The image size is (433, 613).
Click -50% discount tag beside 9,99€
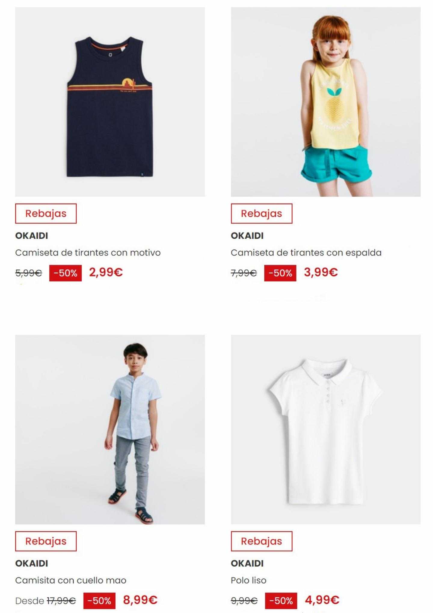click(x=281, y=601)
